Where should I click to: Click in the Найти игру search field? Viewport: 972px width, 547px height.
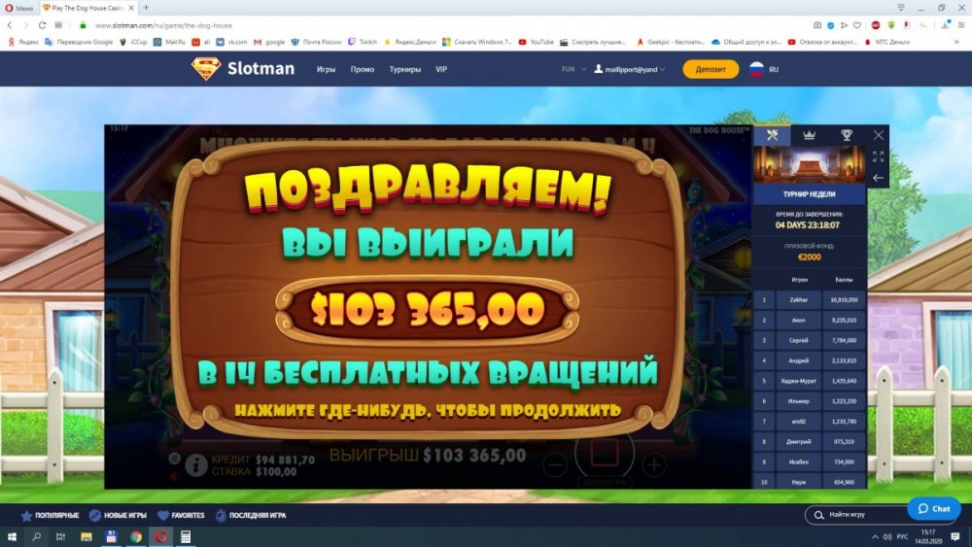855,514
